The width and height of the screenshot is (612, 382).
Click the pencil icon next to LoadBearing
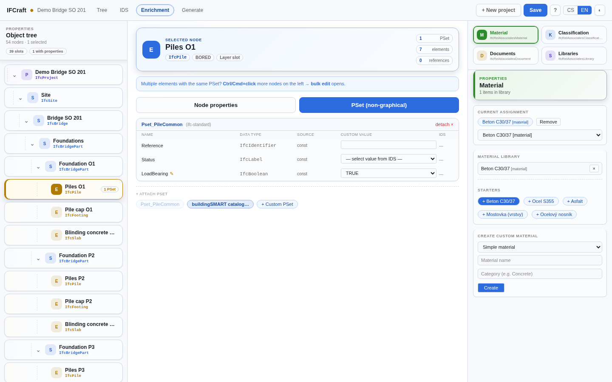click(x=172, y=174)
